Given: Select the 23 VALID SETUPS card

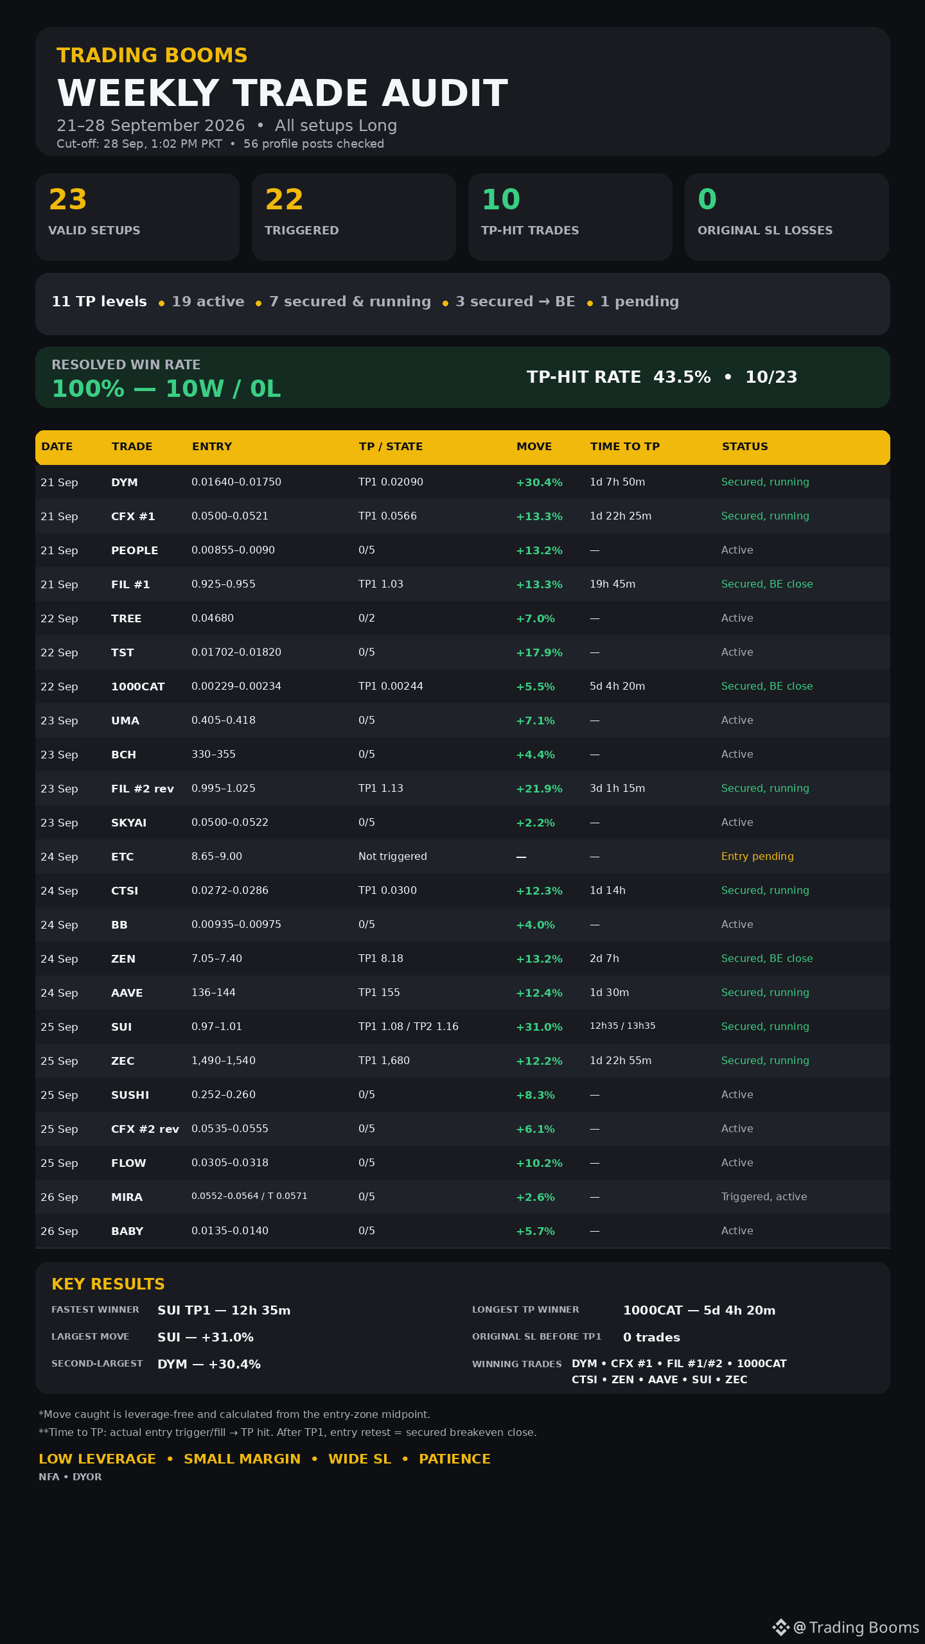Looking at the screenshot, I should [x=137, y=217].
